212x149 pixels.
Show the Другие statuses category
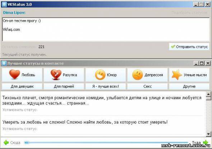coord(189,86)
